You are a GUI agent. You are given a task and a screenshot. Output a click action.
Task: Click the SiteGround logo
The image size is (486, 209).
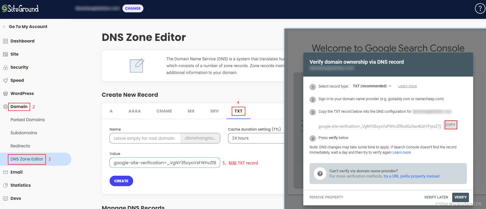pyautogui.click(x=20, y=9)
